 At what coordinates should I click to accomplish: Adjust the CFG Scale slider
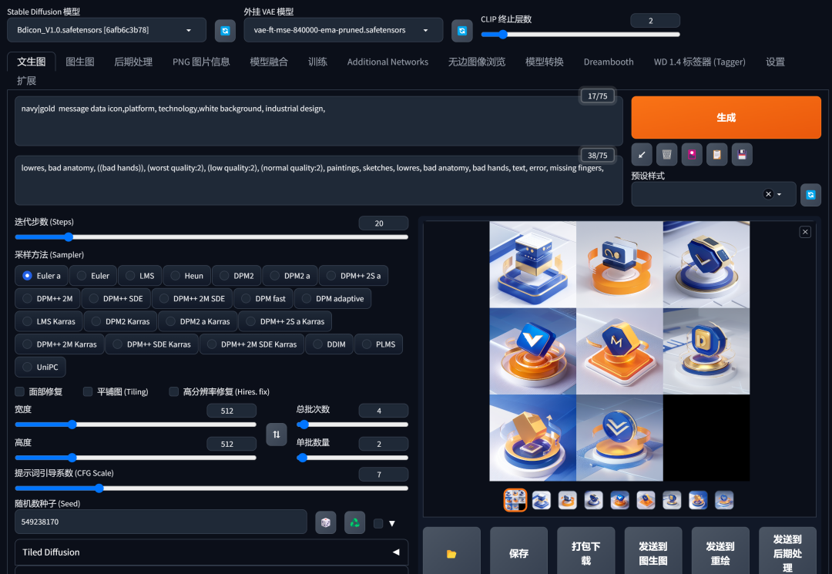pos(211,488)
